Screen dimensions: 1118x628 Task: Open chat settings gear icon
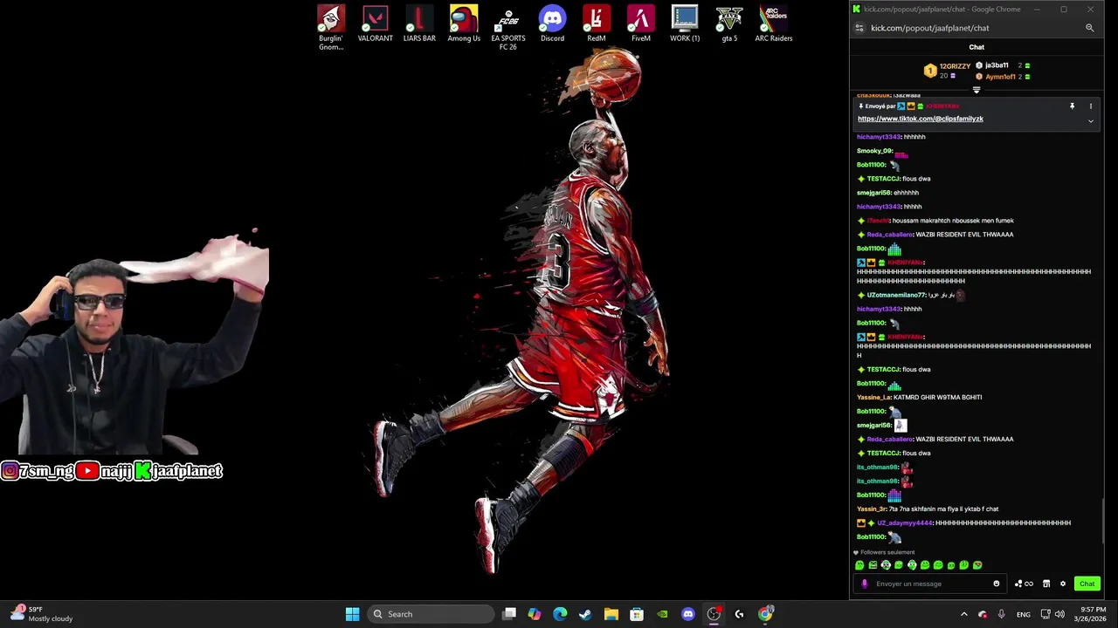pos(1063,584)
